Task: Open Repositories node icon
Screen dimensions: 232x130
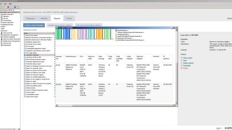Action: pyautogui.click(x=1, y=45)
